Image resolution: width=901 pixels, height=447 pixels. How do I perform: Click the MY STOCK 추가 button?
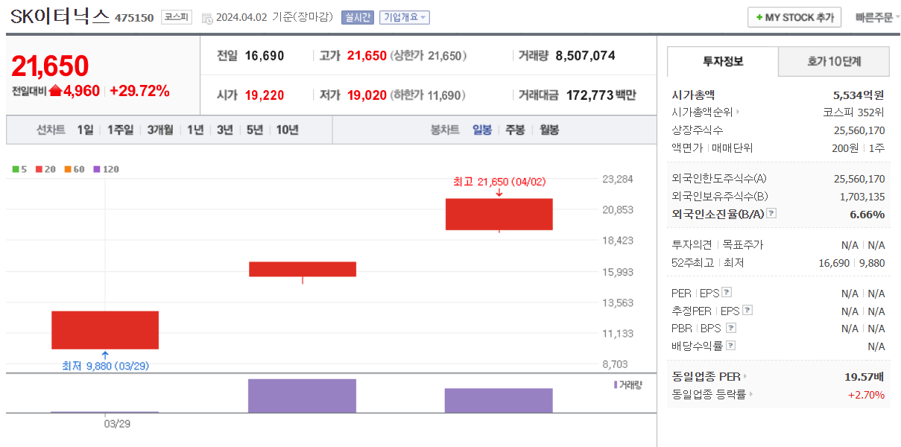click(794, 17)
